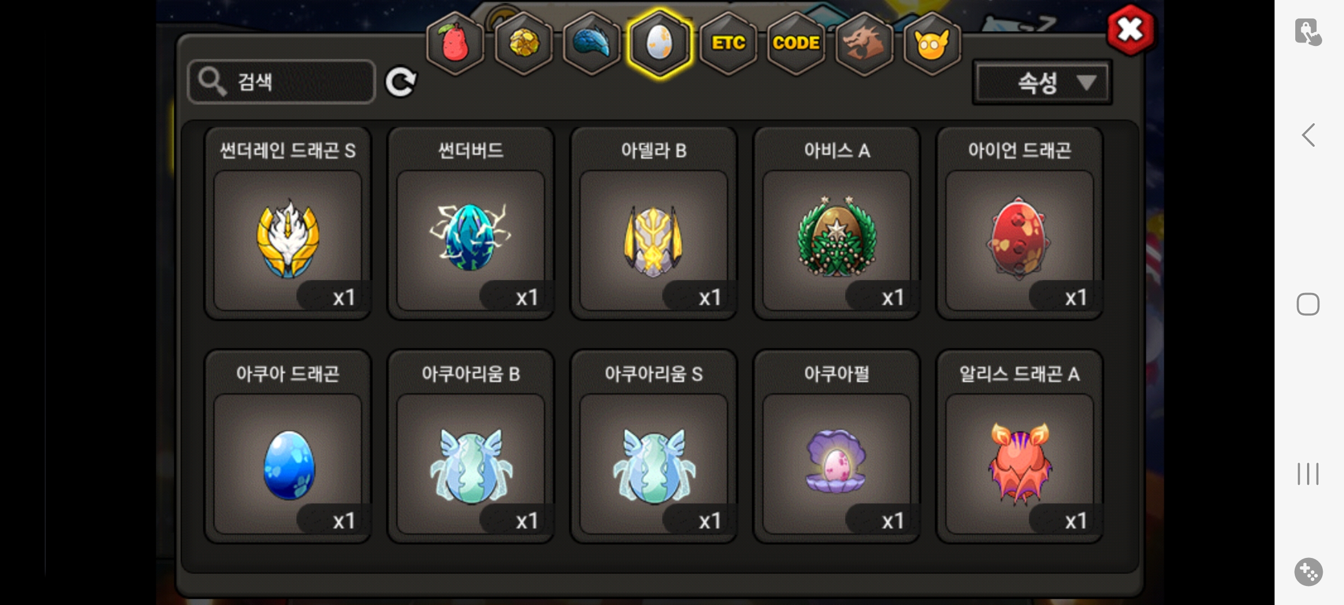Open the game tools controller icon
The image size is (1344, 605).
[x=1308, y=572]
